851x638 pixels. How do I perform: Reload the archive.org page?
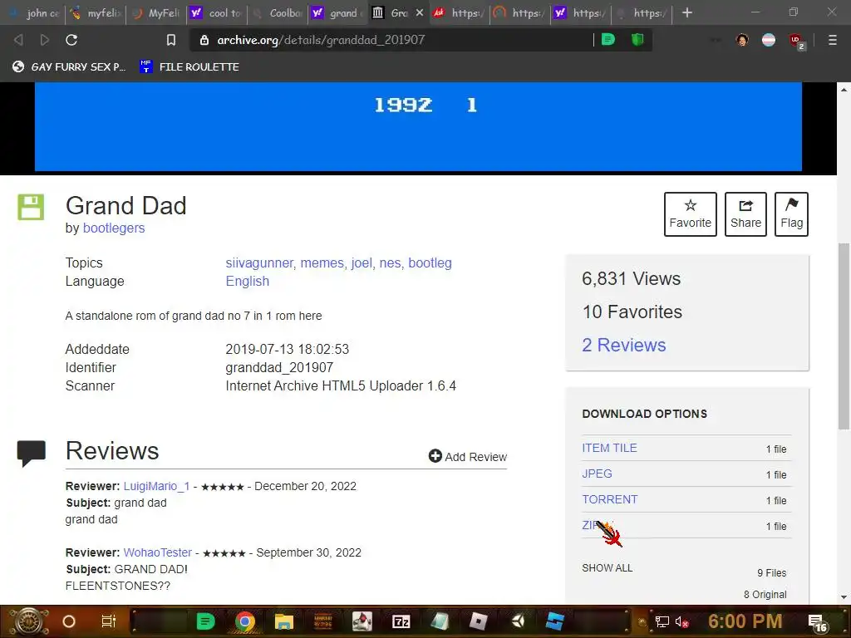point(71,40)
